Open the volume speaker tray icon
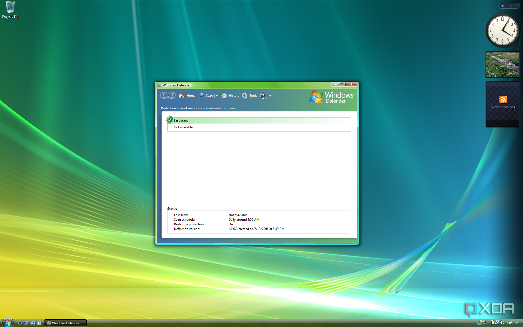Screen dimensions: 523x327 pyautogui.click(x=502, y=323)
